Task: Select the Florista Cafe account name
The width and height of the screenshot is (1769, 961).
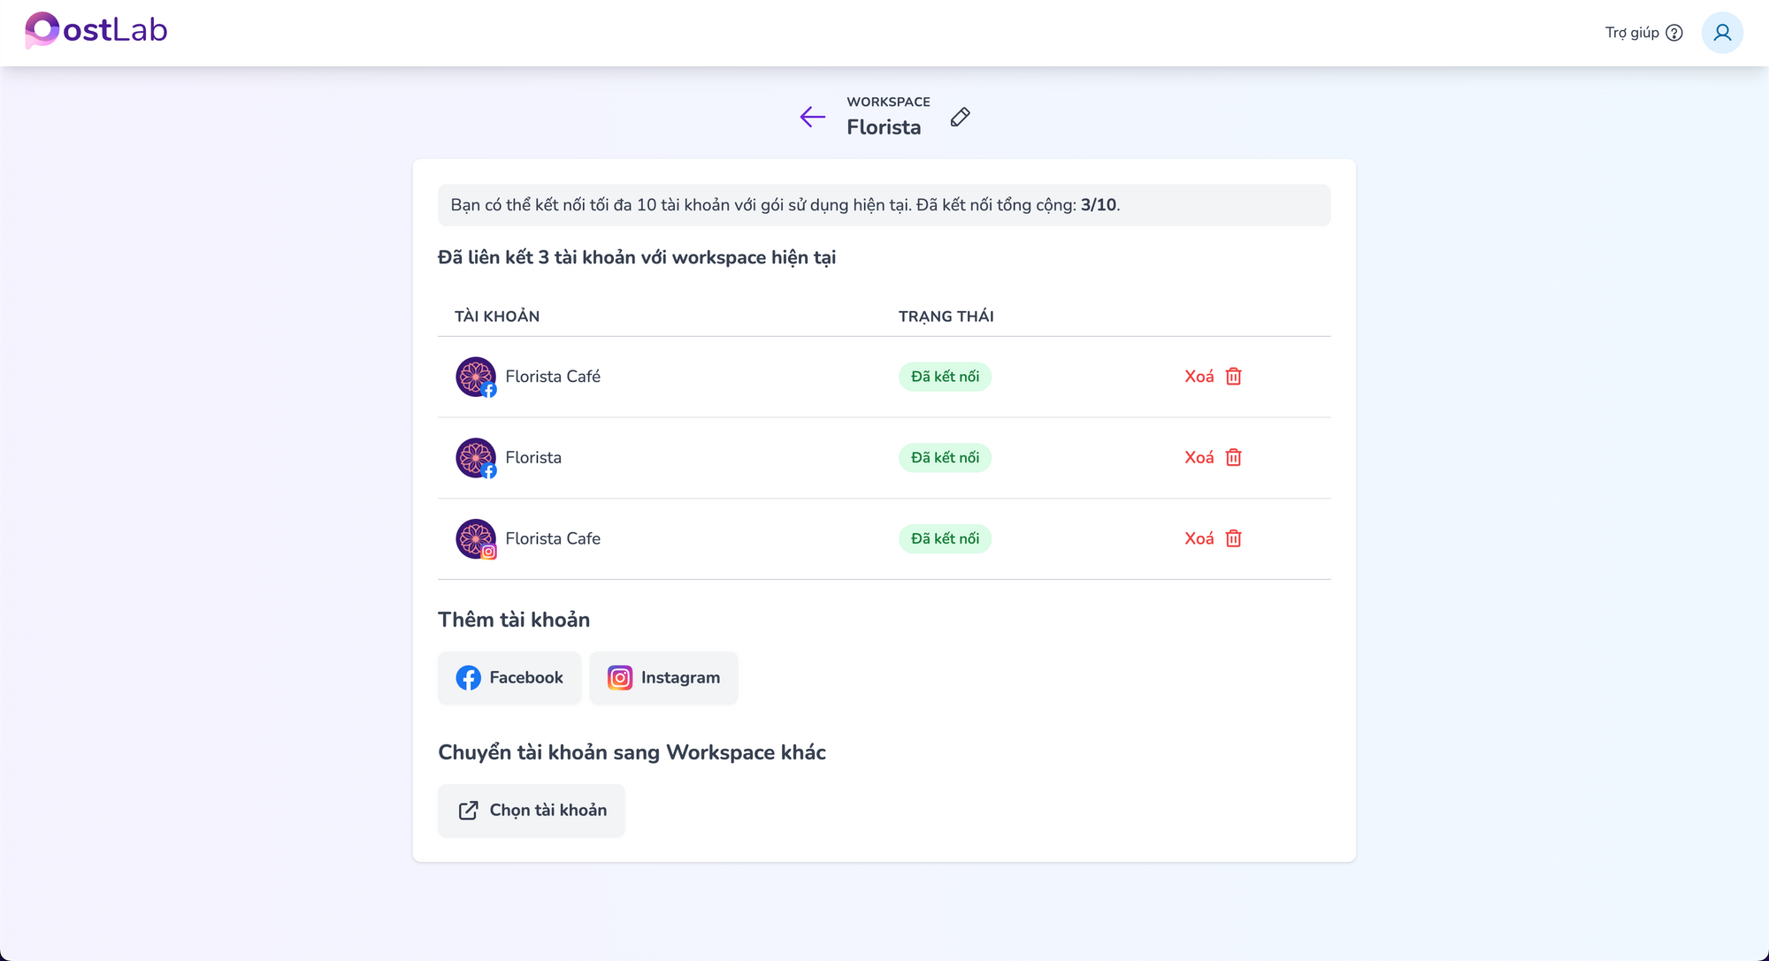Action: [x=553, y=538]
